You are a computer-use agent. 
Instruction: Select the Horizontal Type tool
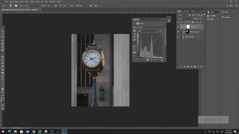pos(3,79)
